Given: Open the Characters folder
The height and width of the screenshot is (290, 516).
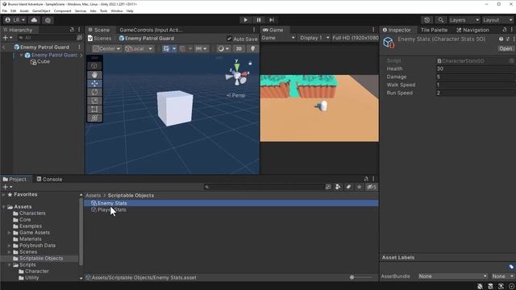Looking at the screenshot, I should pos(32,213).
